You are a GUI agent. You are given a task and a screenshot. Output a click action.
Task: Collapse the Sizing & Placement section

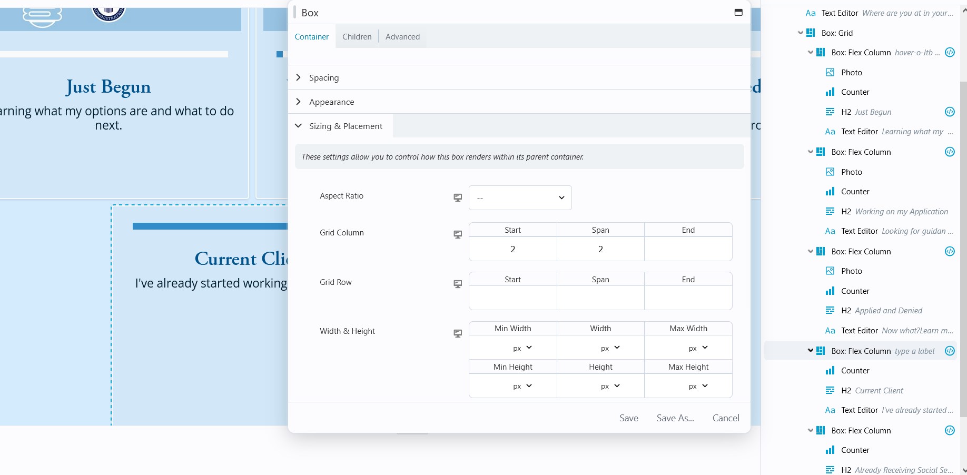[345, 126]
